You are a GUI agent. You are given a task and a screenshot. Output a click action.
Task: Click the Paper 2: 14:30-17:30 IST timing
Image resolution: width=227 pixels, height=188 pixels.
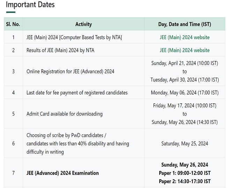pos(184,181)
